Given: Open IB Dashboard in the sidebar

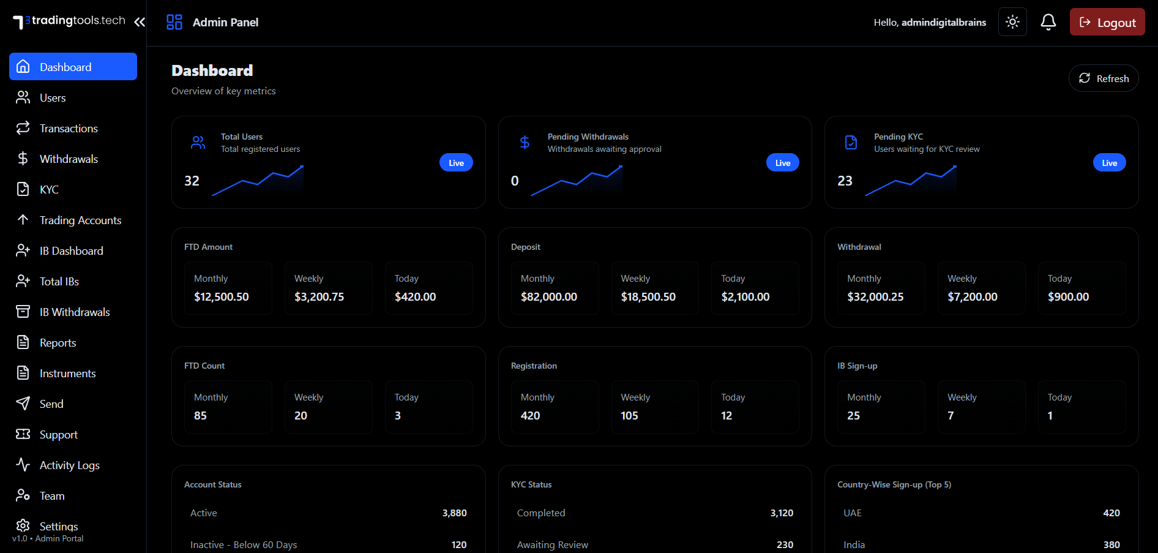Looking at the screenshot, I should (x=71, y=251).
